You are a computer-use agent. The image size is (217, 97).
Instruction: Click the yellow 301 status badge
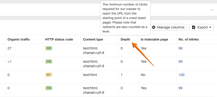pos(49,75)
